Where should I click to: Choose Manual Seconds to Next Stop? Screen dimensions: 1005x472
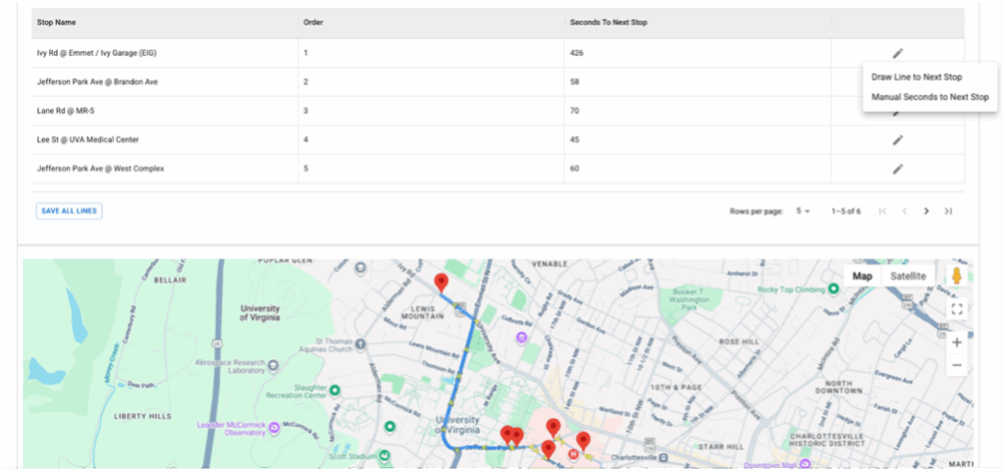click(x=929, y=97)
